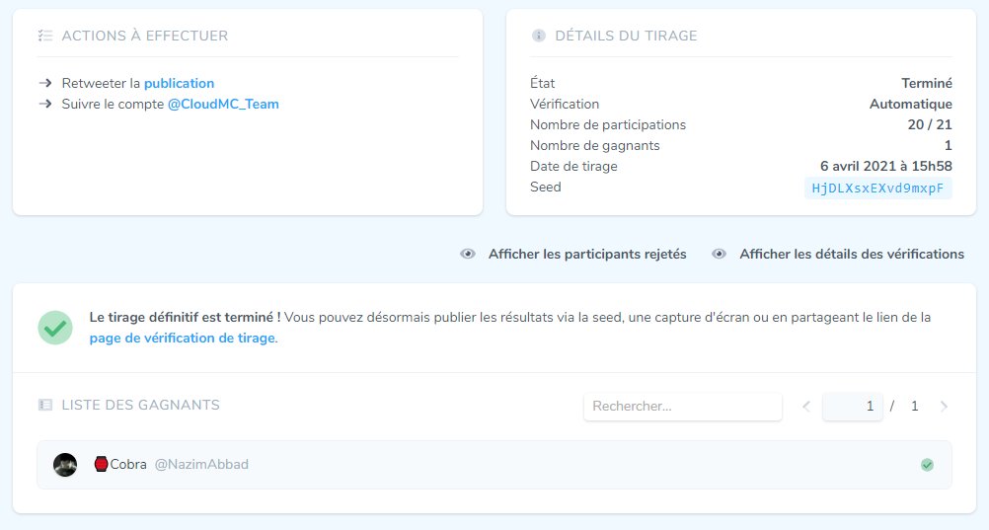Click the Seed code HjDLXsxEXvd9mxpF
The height and width of the screenshot is (530, 989).
(878, 189)
